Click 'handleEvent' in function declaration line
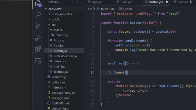This screenshot has height=110, width=196. [x=134, y=41]
